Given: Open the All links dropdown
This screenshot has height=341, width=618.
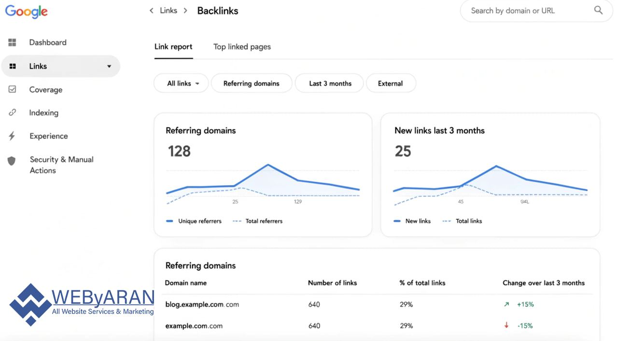Looking at the screenshot, I should (x=181, y=83).
